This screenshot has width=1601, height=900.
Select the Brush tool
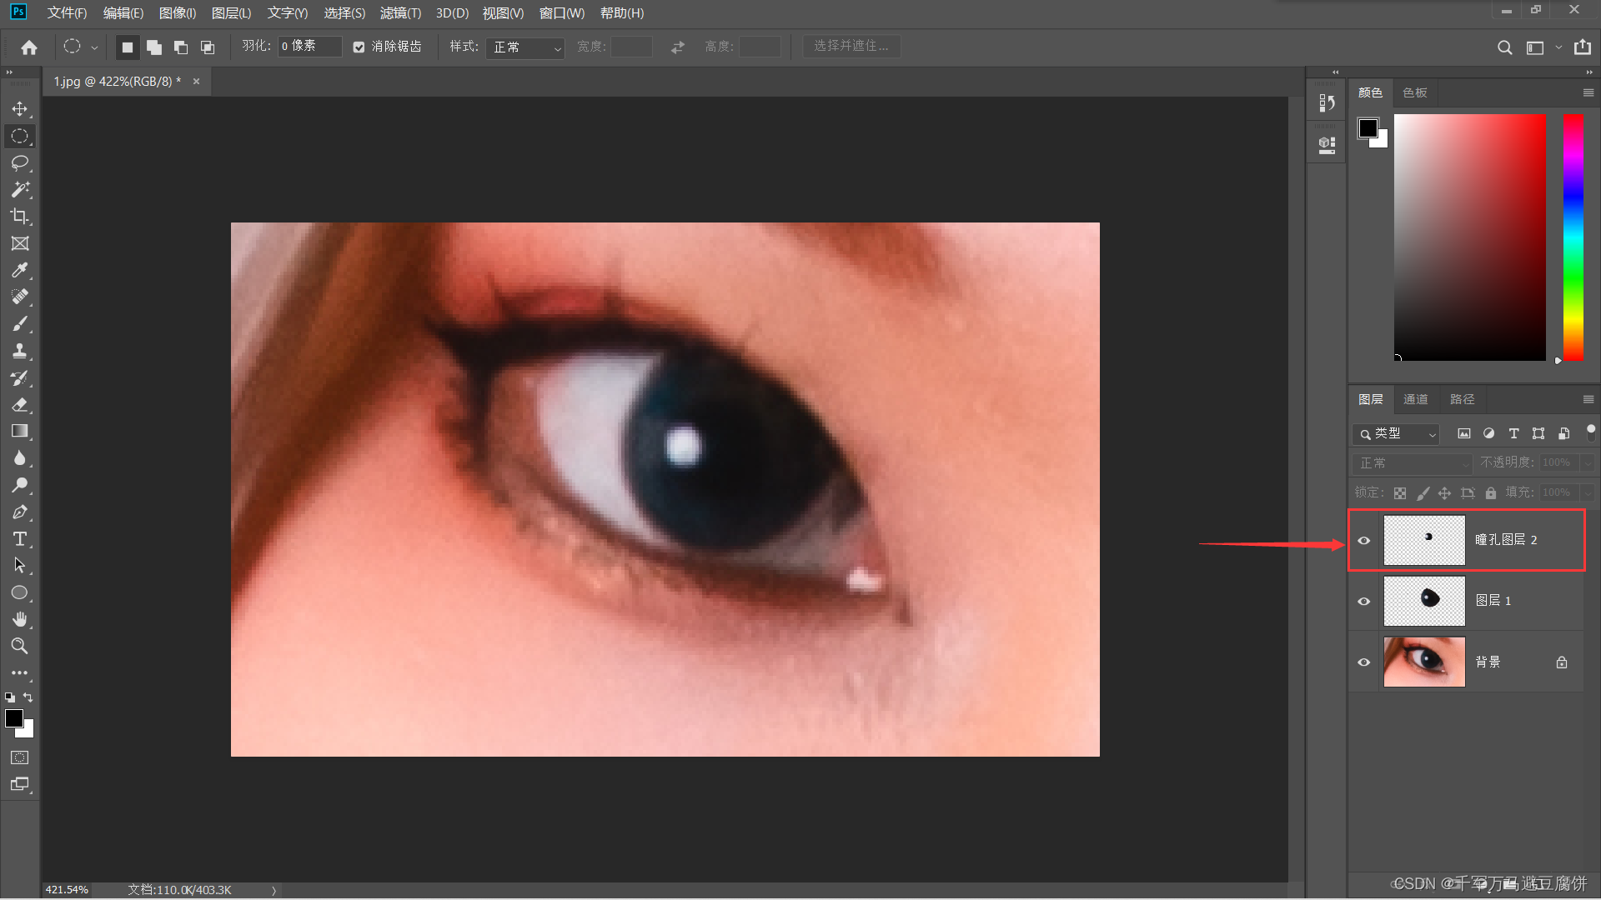(x=20, y=323)
